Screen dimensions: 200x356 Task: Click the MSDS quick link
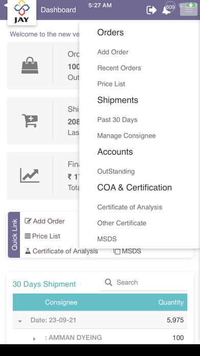(x=127, y=251)
